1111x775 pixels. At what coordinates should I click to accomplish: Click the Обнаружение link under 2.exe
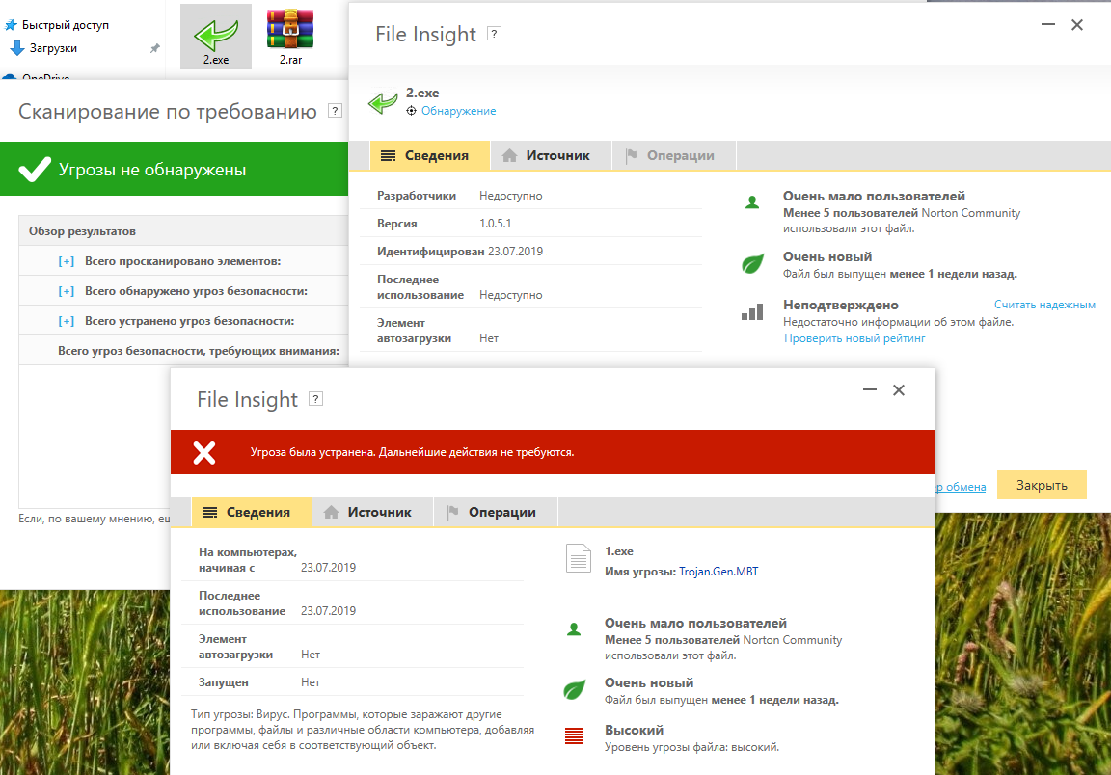click(458, 111)
